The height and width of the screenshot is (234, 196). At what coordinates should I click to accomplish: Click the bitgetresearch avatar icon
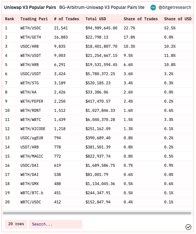click(153, 8)
